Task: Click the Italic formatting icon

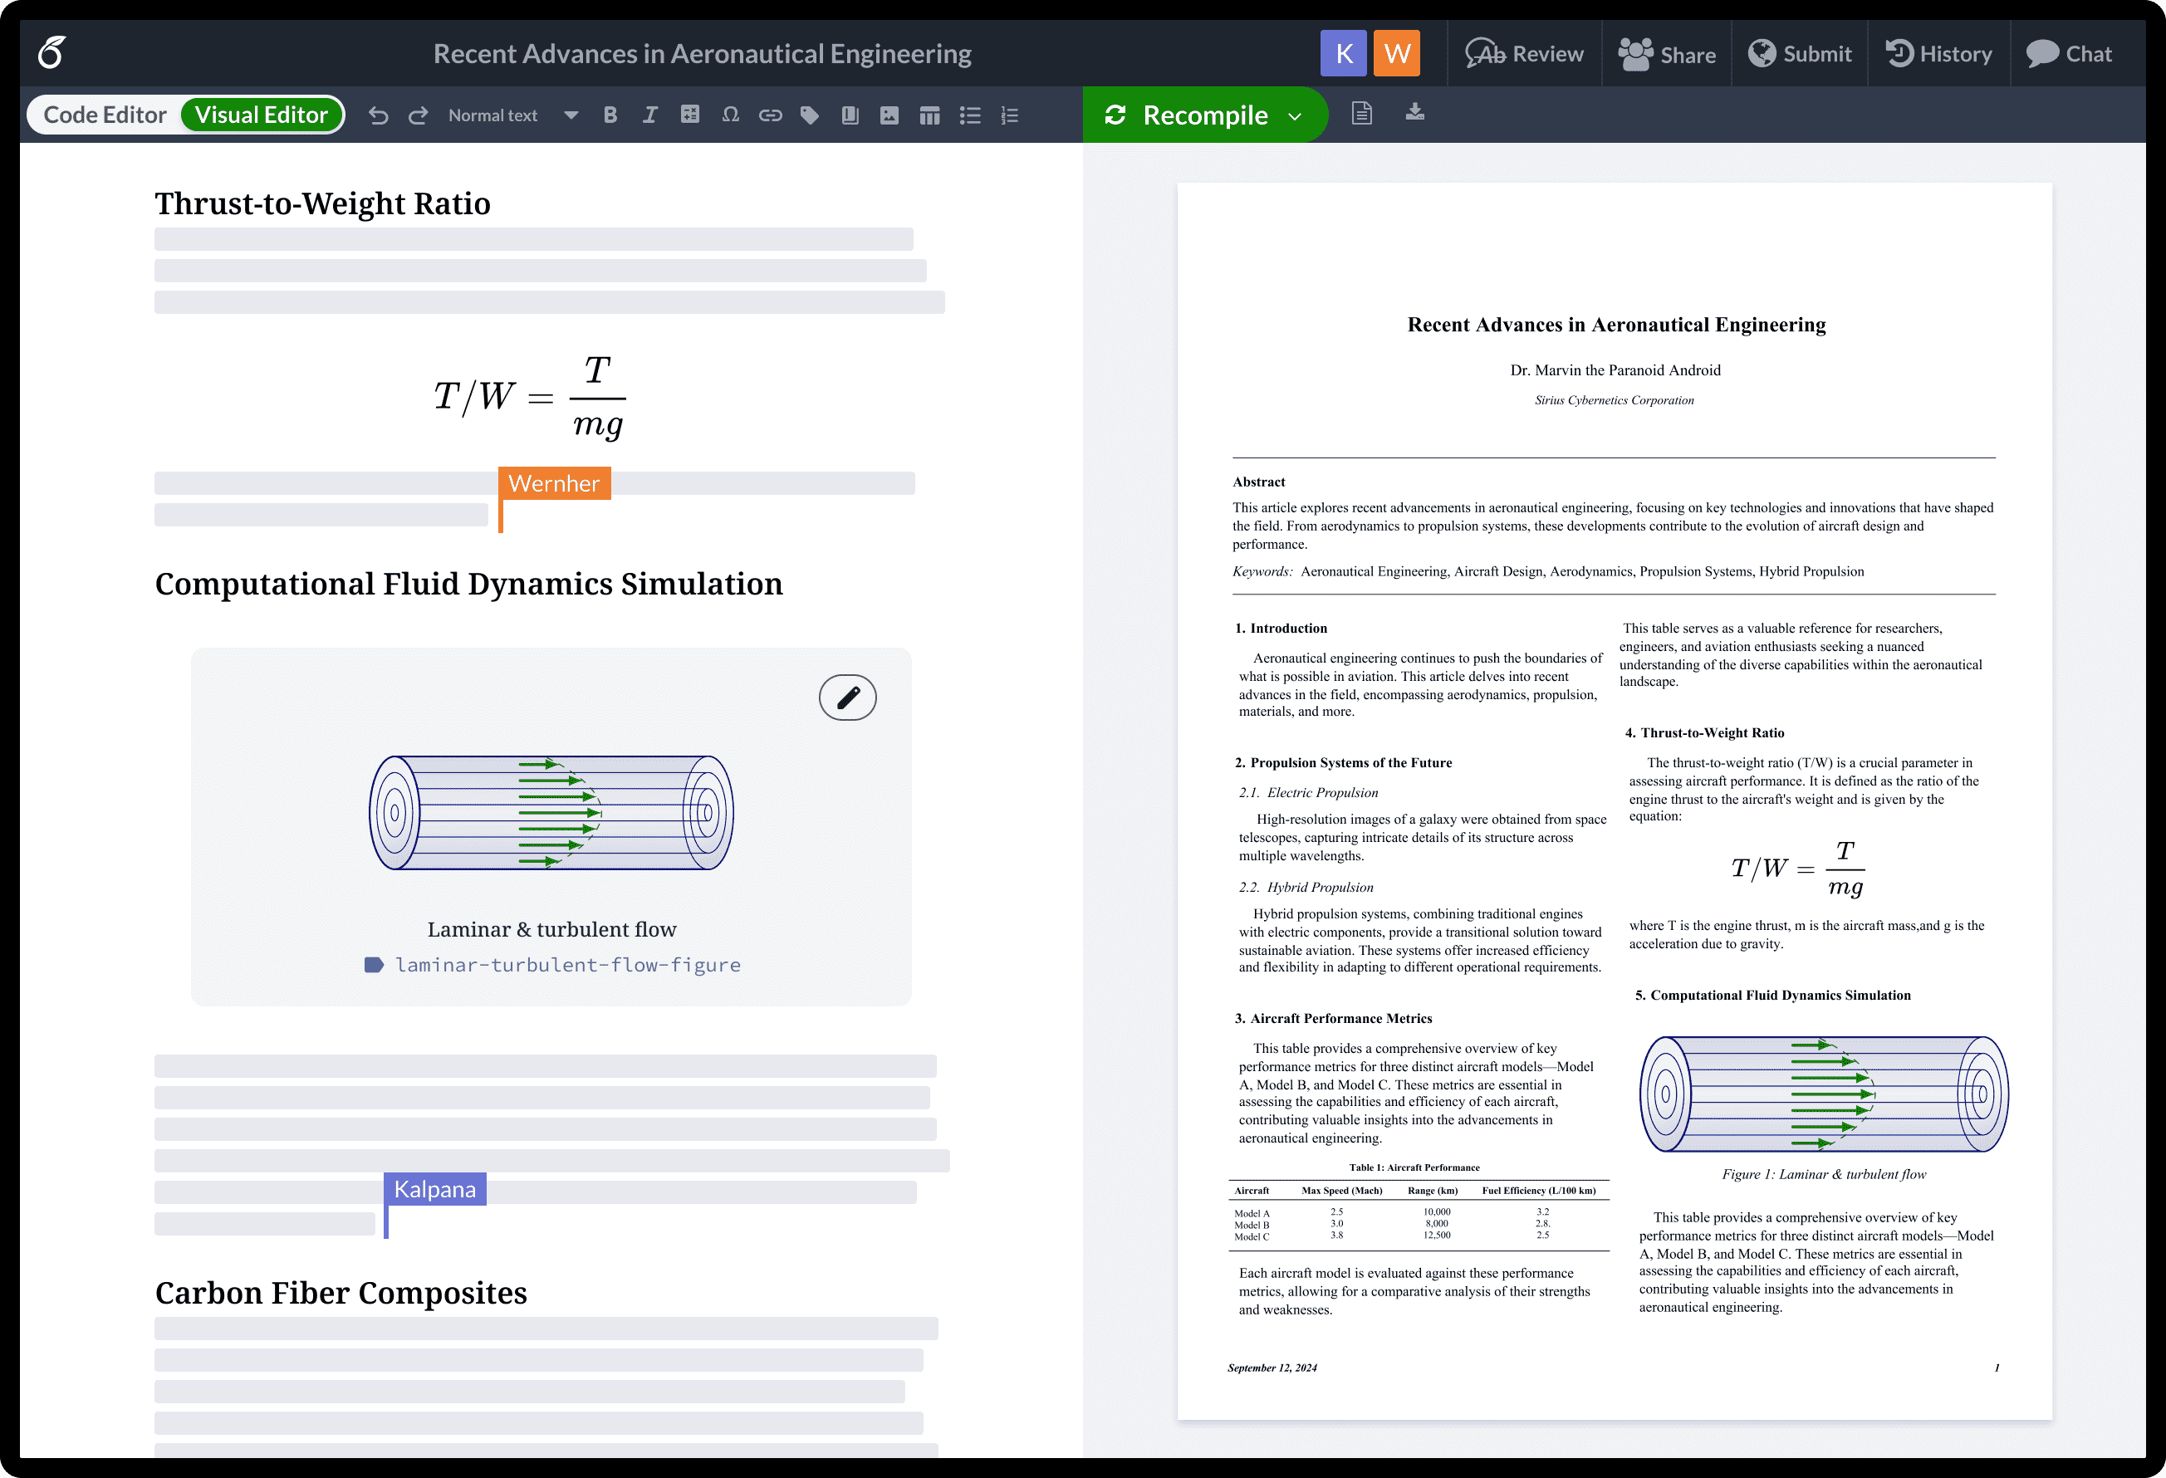Action: pos(647,115)
